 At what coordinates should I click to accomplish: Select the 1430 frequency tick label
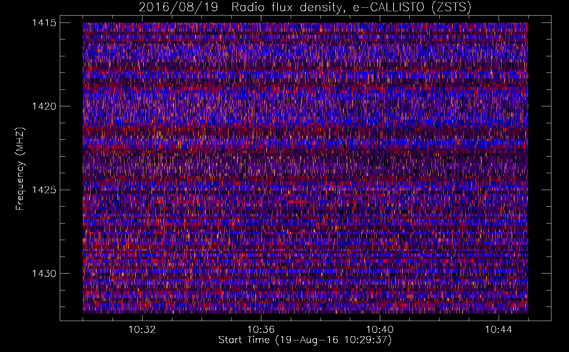pos(44,274)
